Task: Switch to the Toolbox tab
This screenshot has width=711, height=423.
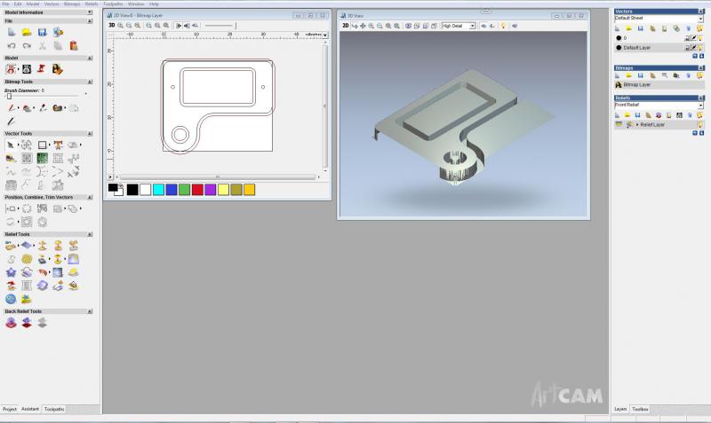Action: pyautogui.click(x=640, y=409)
